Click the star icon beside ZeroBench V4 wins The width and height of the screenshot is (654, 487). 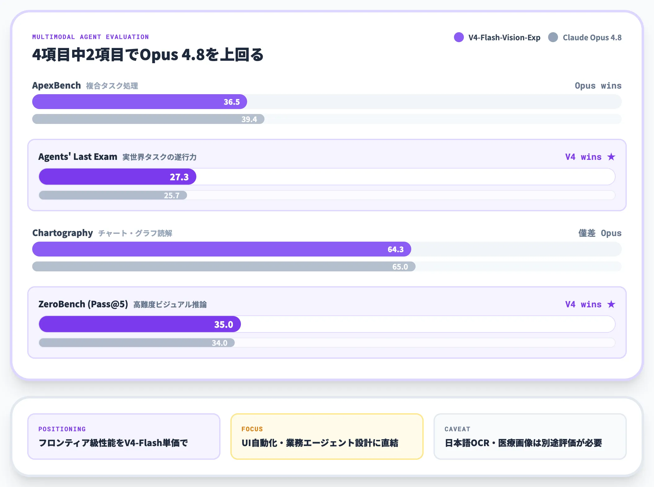coord(611,304)
